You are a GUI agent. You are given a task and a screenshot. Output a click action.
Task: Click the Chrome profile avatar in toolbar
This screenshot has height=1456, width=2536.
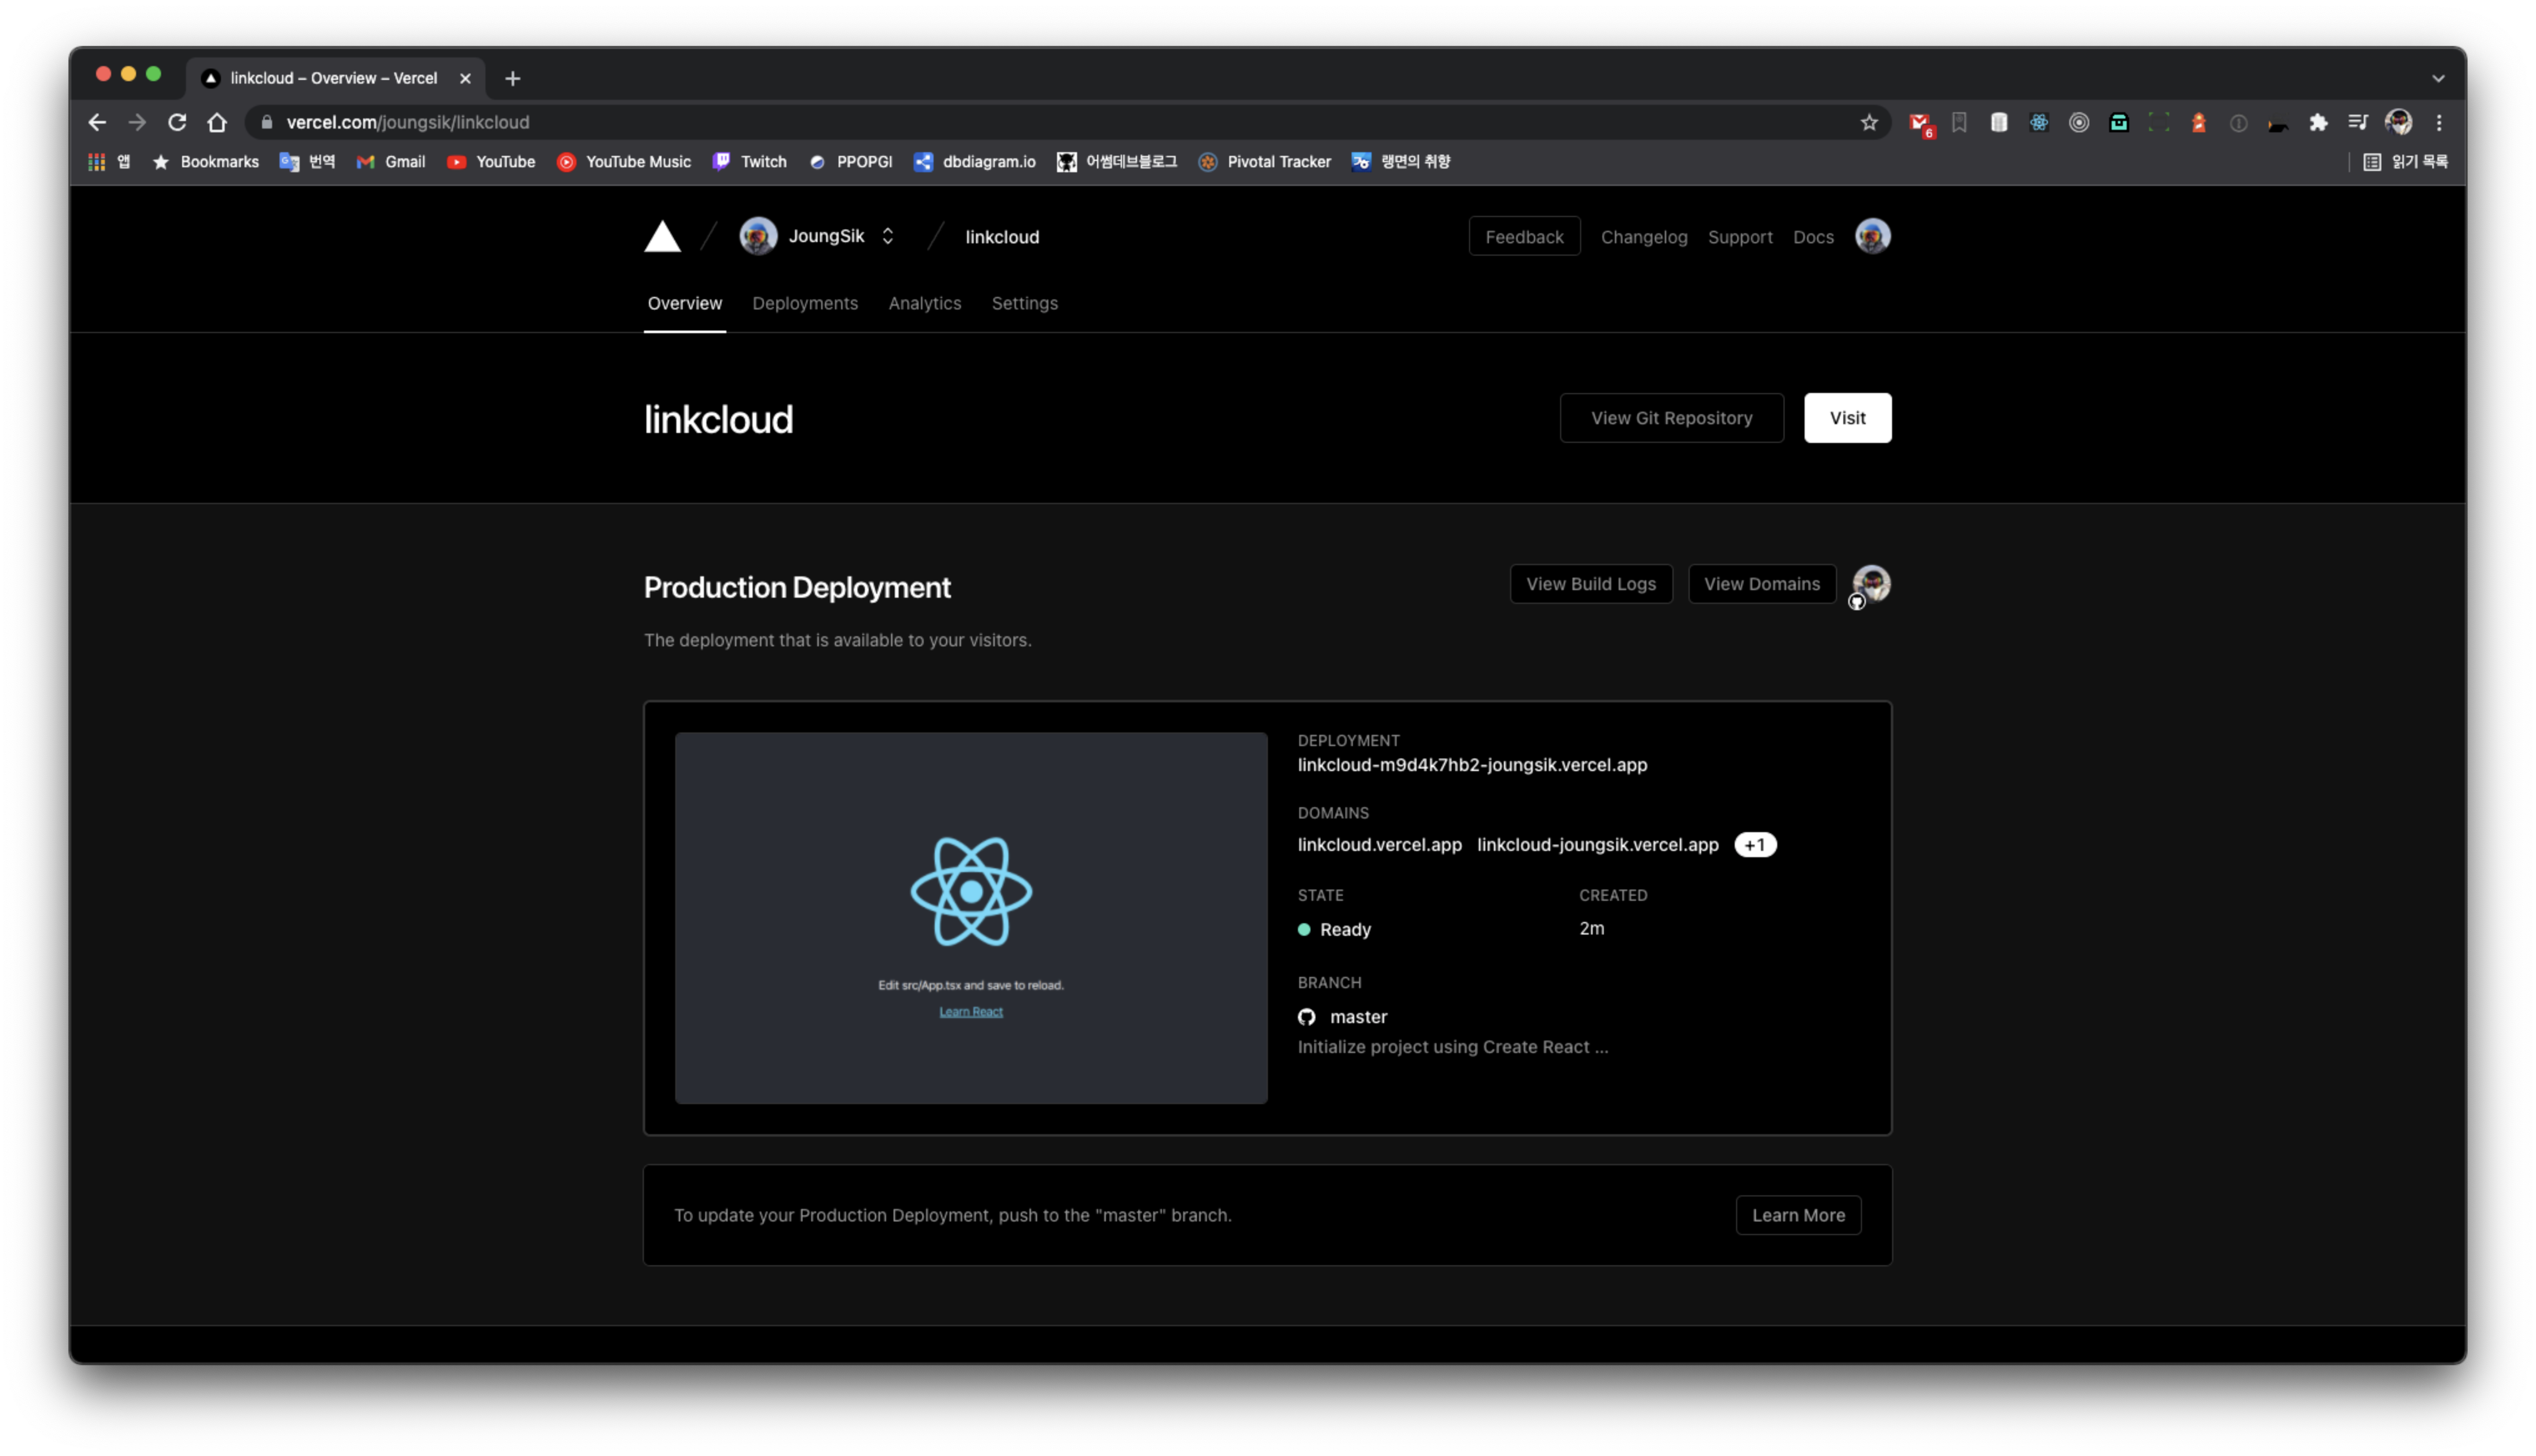[x=2397, y=122]
